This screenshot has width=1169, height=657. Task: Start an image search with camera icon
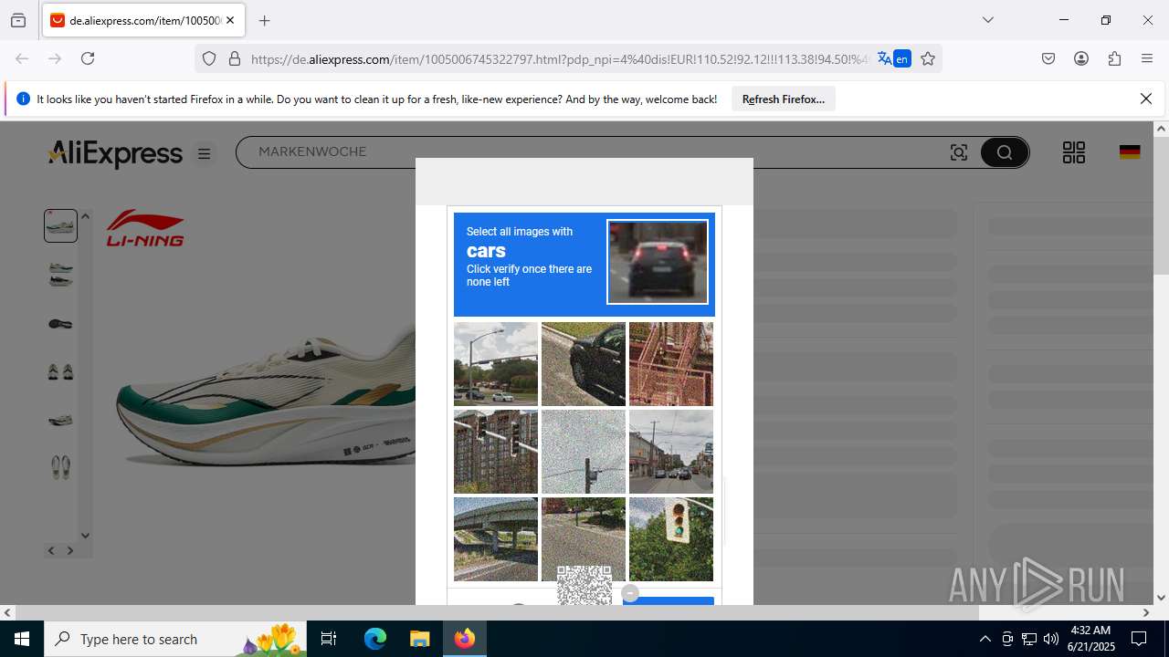click(x=958, y=152)
